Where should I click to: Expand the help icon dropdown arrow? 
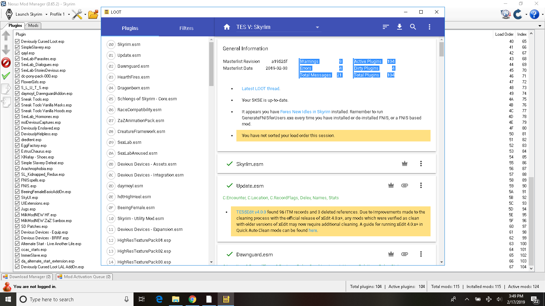[543, 15]
